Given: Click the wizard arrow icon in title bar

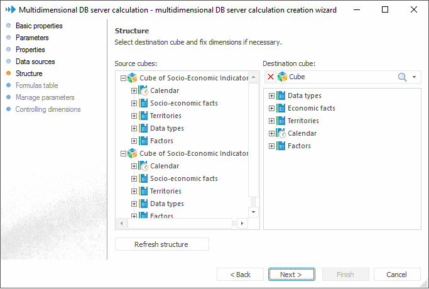Looking at the screenshot, I should coord(9,9).
